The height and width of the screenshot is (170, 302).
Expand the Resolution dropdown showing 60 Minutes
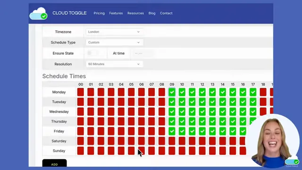click(114, 64)
